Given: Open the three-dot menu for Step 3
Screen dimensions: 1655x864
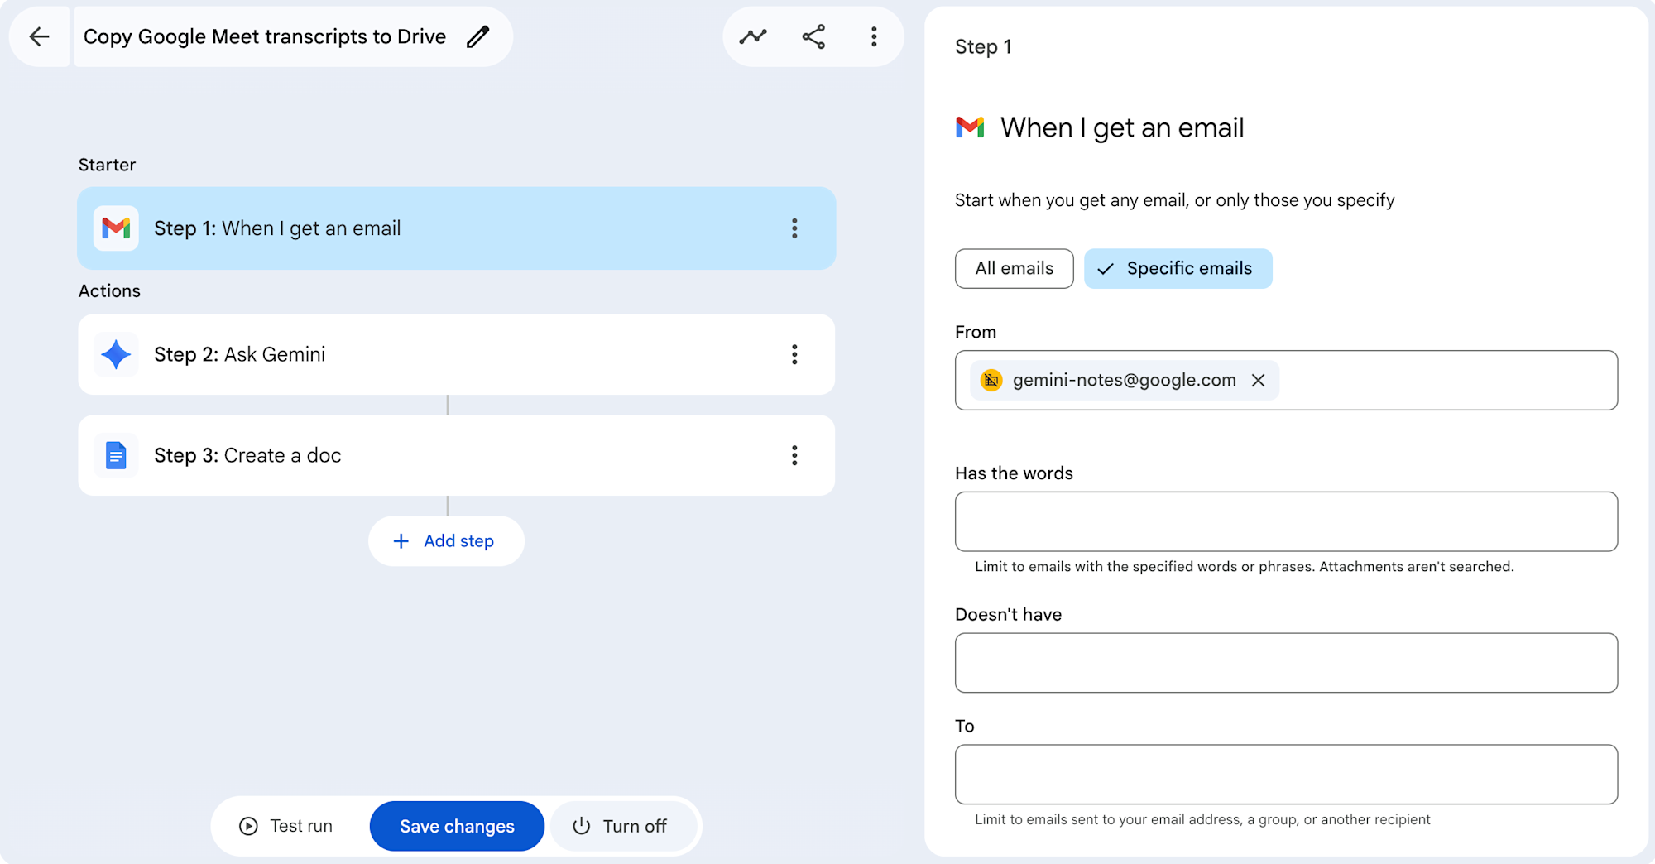Looking at the screenshot, I should (x=794, y=455).
